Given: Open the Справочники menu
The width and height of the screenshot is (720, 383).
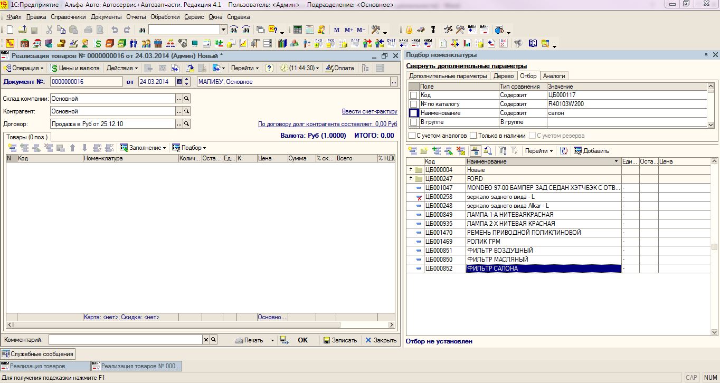Looking at the screenshot, I should point(68,17).
